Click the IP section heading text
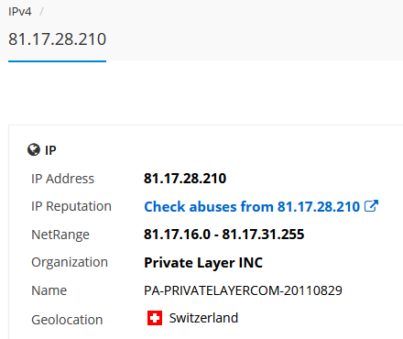This screenshot has width=403, height=339. point(50,150)
